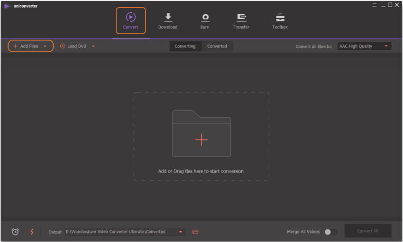Image resolution: width=403 pixels, height=242 pixels.
Task: Open the hamburger menu in title bar
Action: [375, 5]
